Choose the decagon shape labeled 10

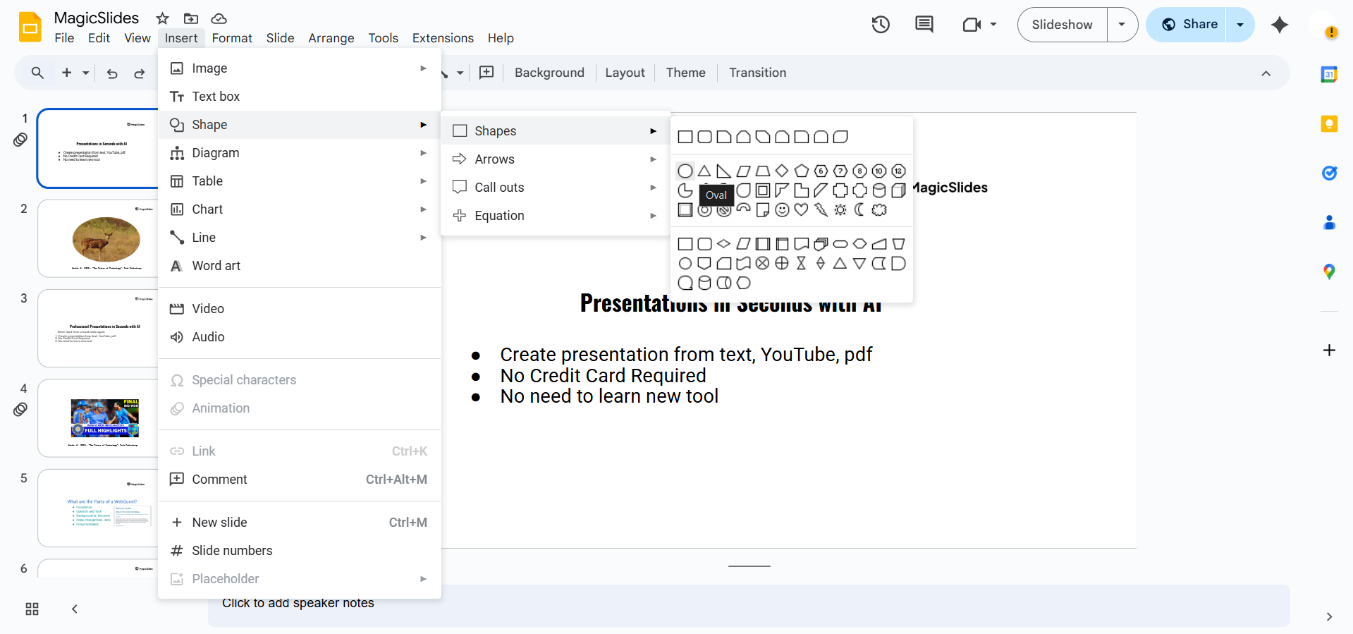[x=879, y=171]
